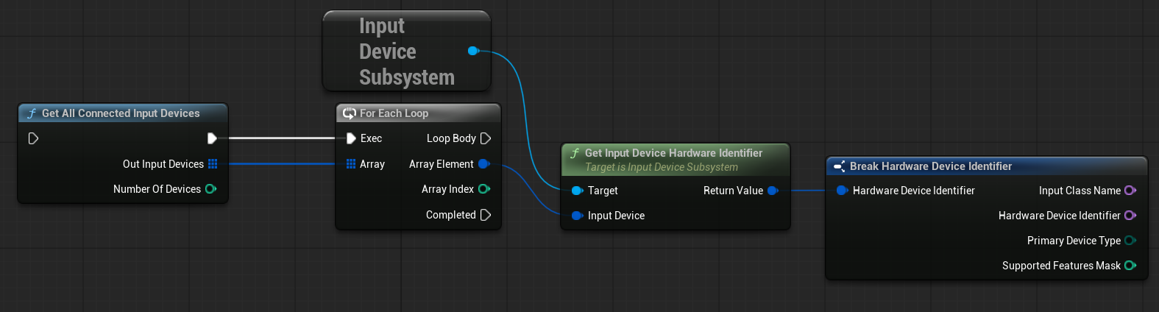Click the Return Value output pin
This screenshot has width=1159, height=312.
coord(772,191)
